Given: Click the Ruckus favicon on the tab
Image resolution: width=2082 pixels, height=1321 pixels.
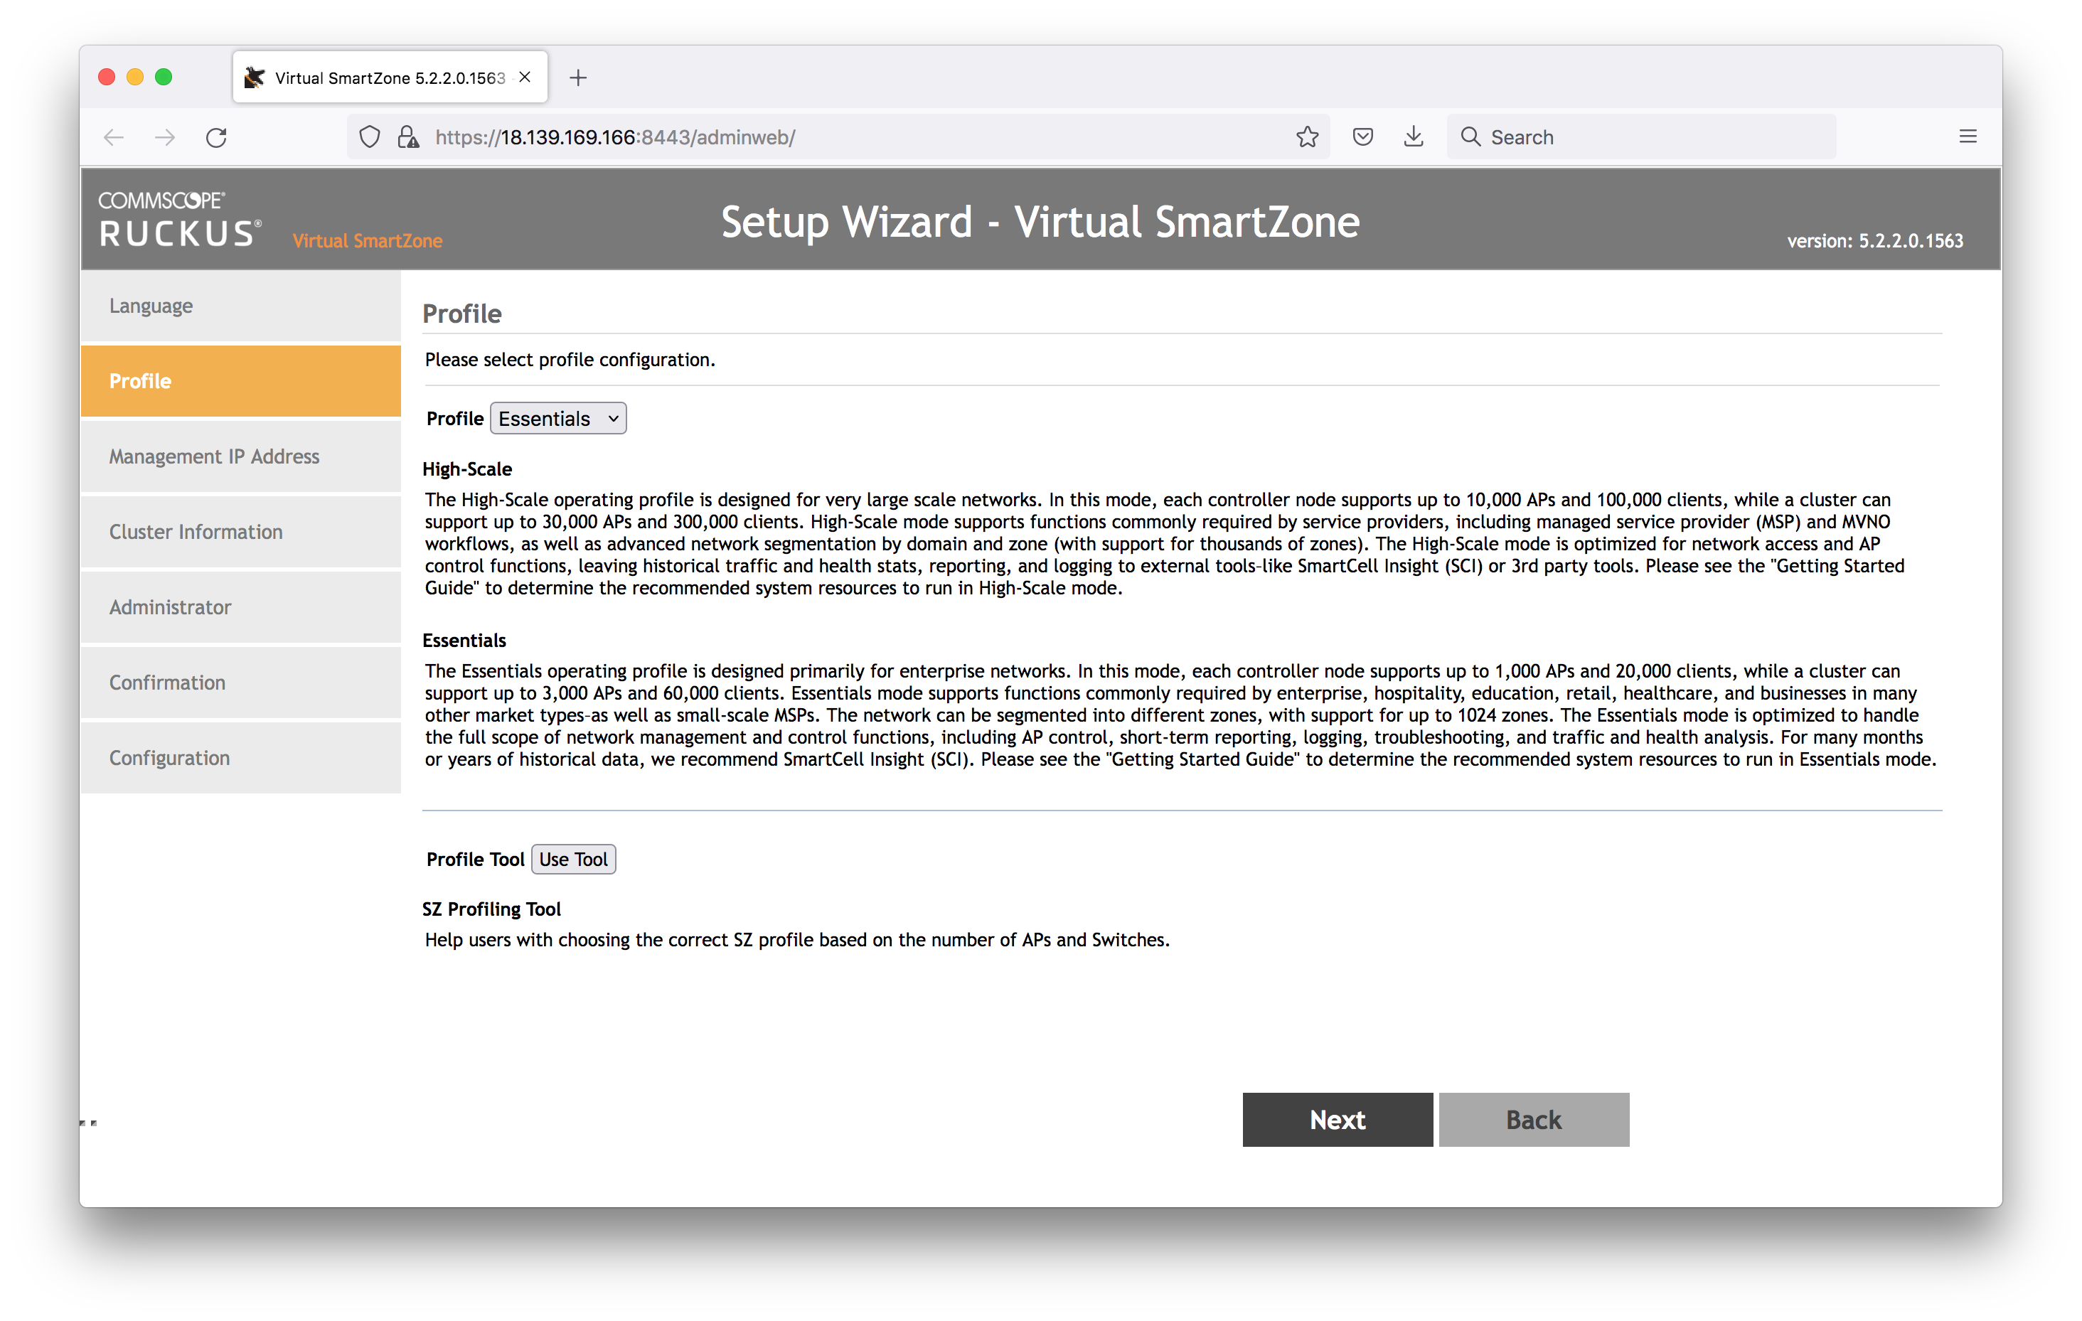Looking at the screenshot, I should coord(254,77).
